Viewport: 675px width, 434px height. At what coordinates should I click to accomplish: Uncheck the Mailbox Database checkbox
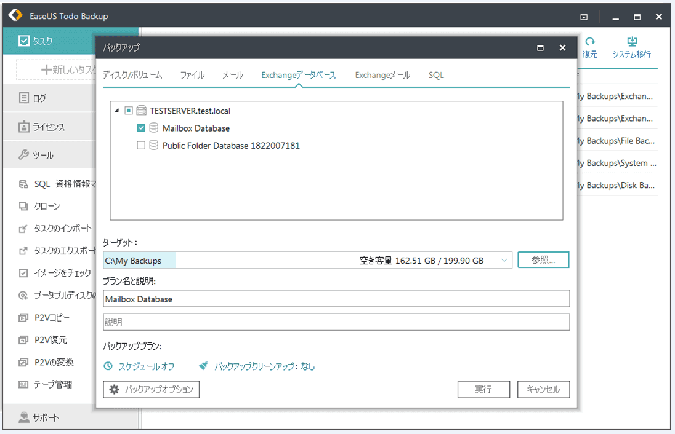141,128
